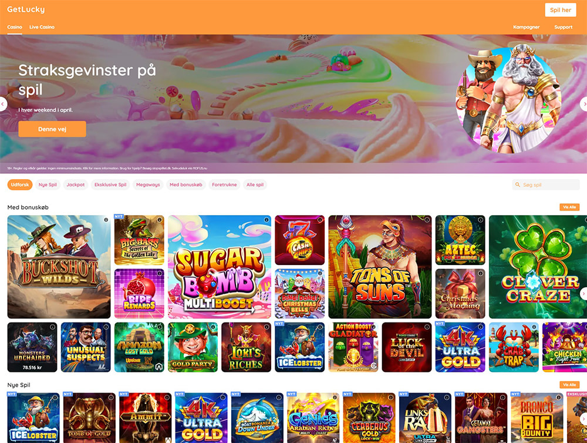Screen dimensions: 587x443
Task: Click info icon on Monsters Unchained tile
Action: (x=52, y=327)
